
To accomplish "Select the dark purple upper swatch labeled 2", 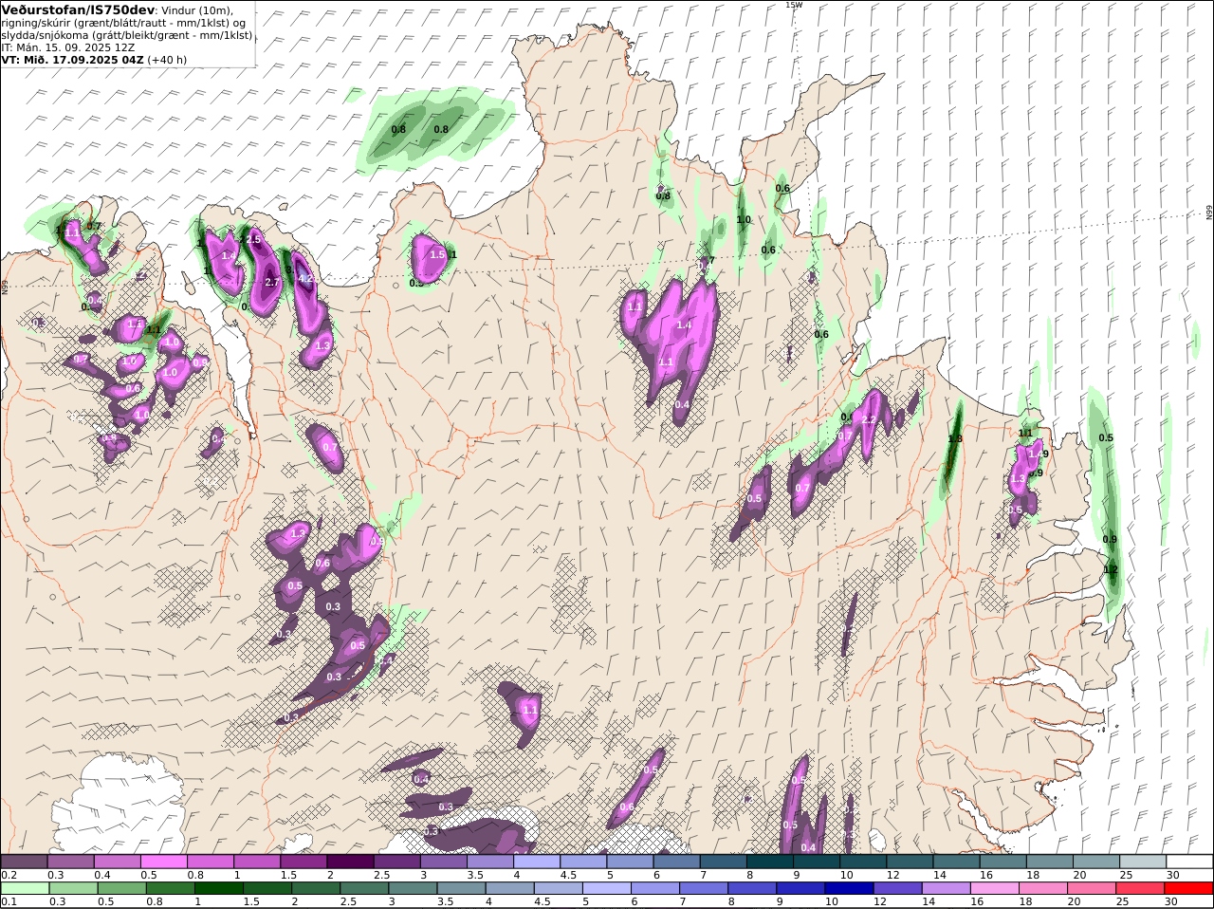I will [350, 861].
